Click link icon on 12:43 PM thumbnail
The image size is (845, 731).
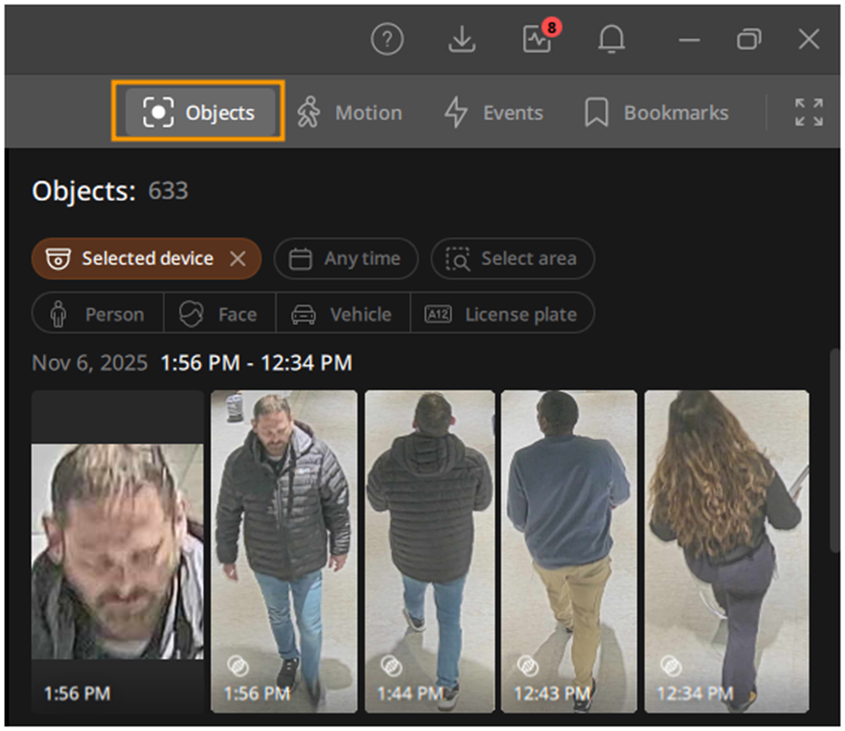click(525, 665)
